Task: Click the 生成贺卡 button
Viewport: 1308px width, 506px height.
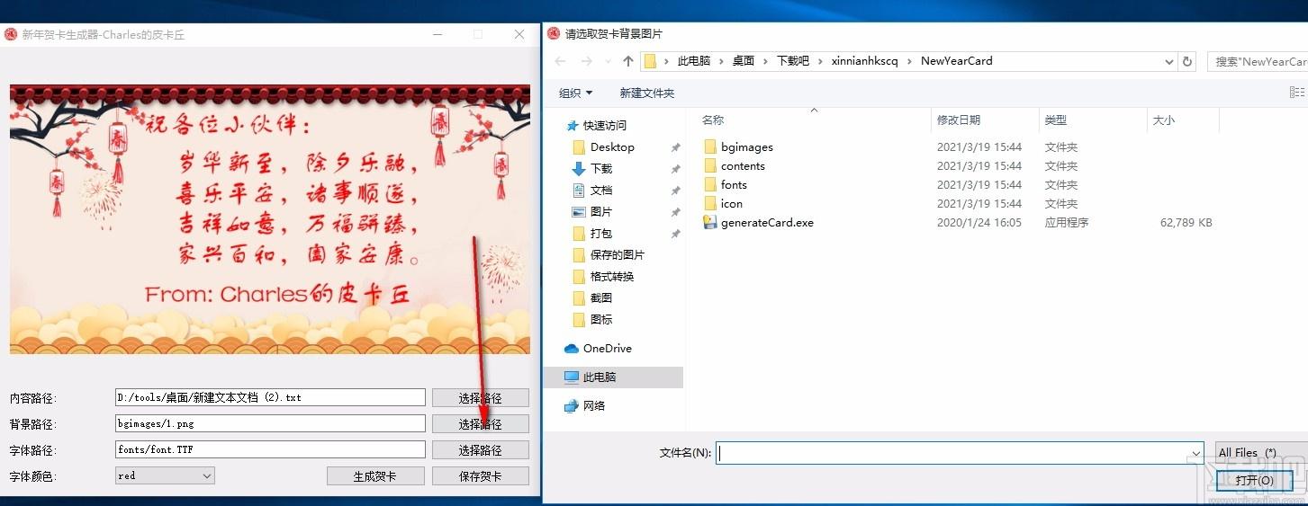Action: coord(374,476)
